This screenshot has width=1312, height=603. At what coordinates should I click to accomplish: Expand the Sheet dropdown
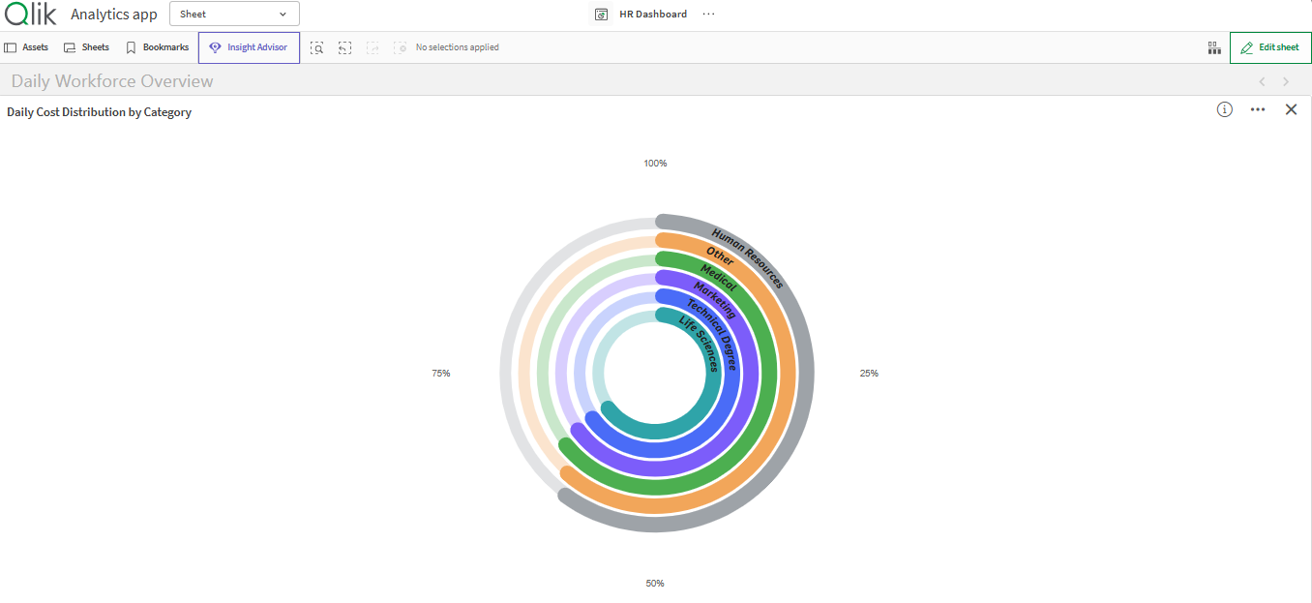point(234,15)
